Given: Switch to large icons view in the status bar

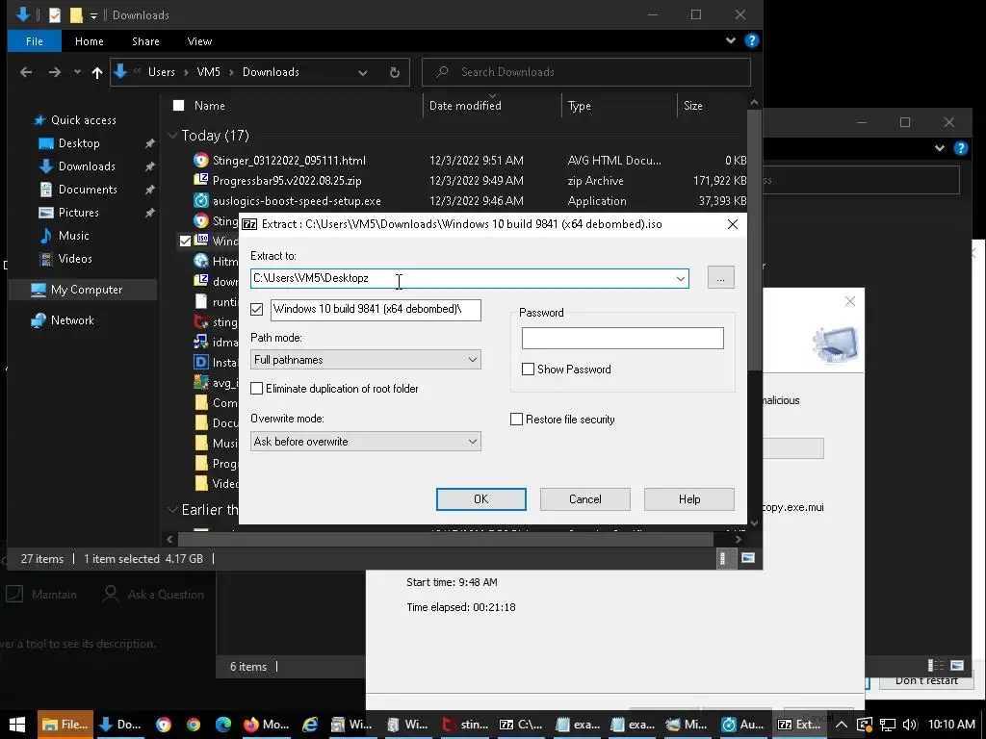Looking at the screenshot, I should coord(747,558).
